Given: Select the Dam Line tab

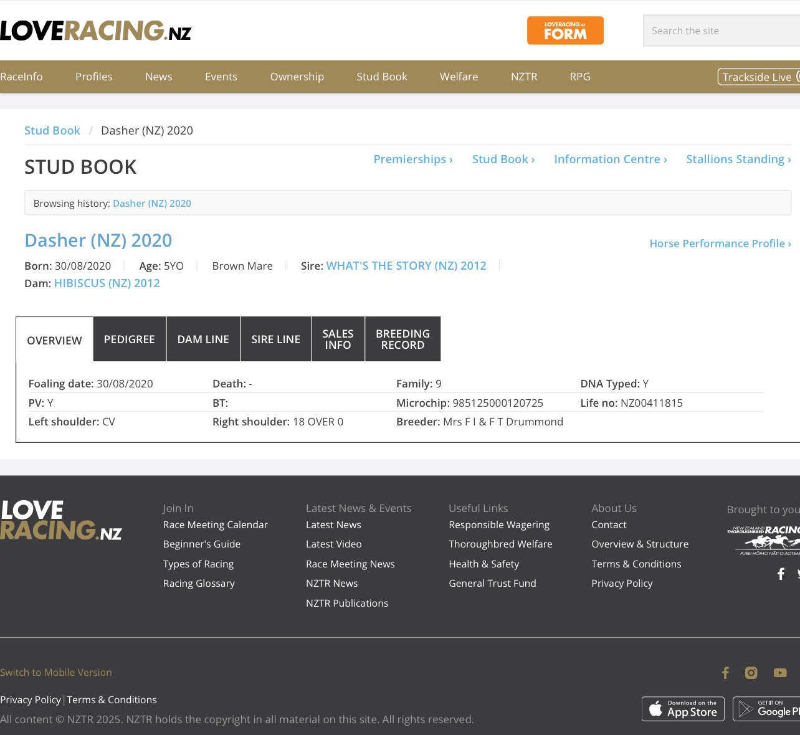Looking at the screenshot, I should point(203,339).
